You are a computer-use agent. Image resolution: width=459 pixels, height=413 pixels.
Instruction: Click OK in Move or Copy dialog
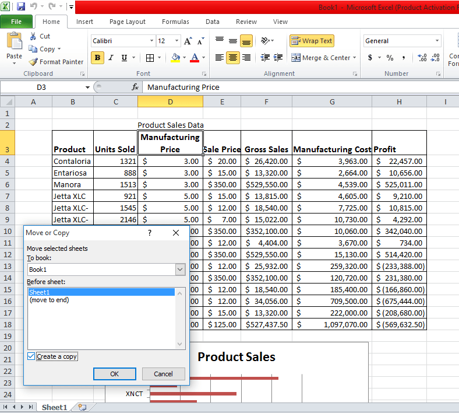(114, 374)
